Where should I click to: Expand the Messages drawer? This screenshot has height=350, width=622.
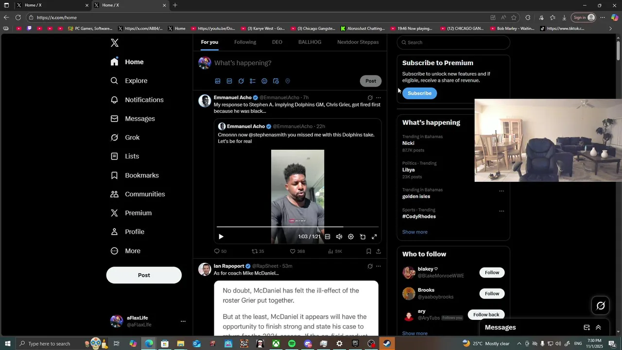(x=598, y=328)
